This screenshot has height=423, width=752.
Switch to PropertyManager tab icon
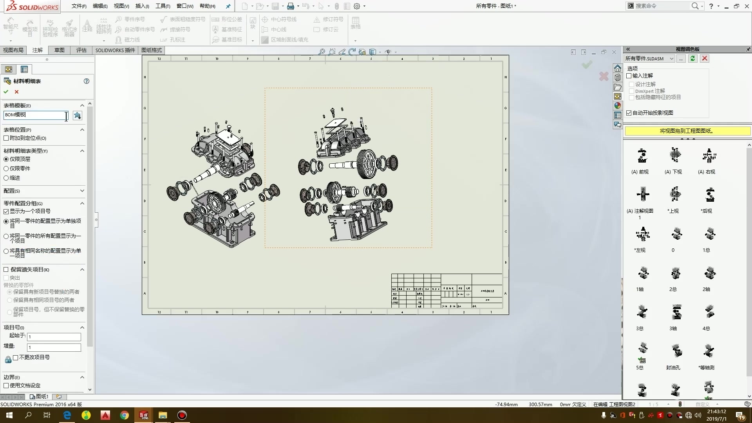[24, 69]
